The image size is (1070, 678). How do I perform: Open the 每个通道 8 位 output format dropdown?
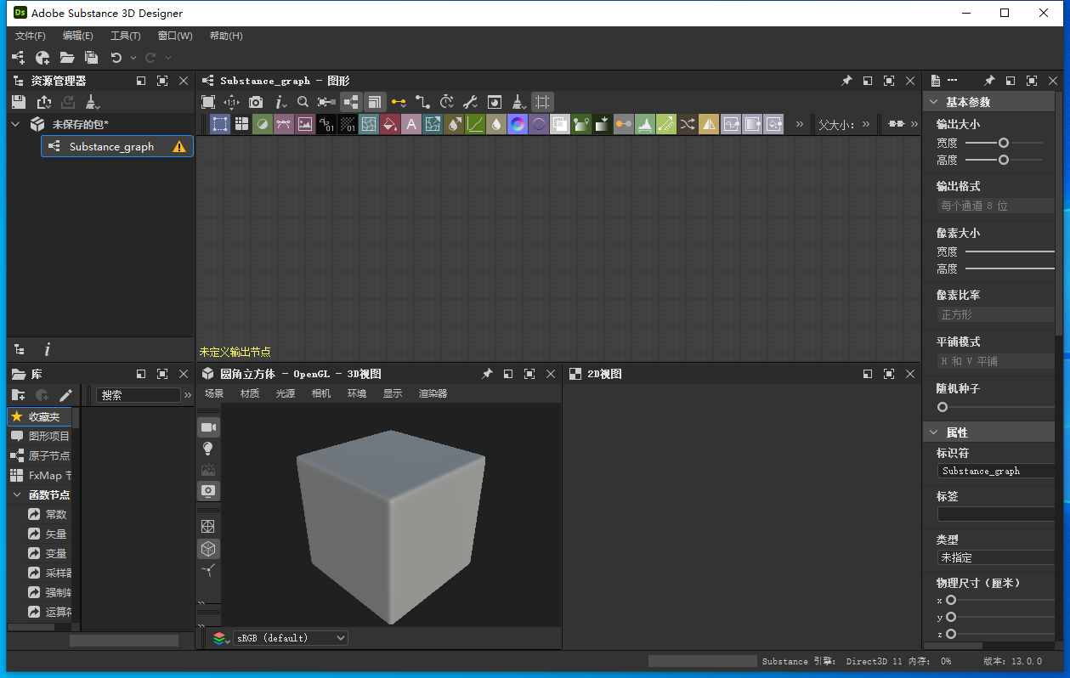click(996, 206)
